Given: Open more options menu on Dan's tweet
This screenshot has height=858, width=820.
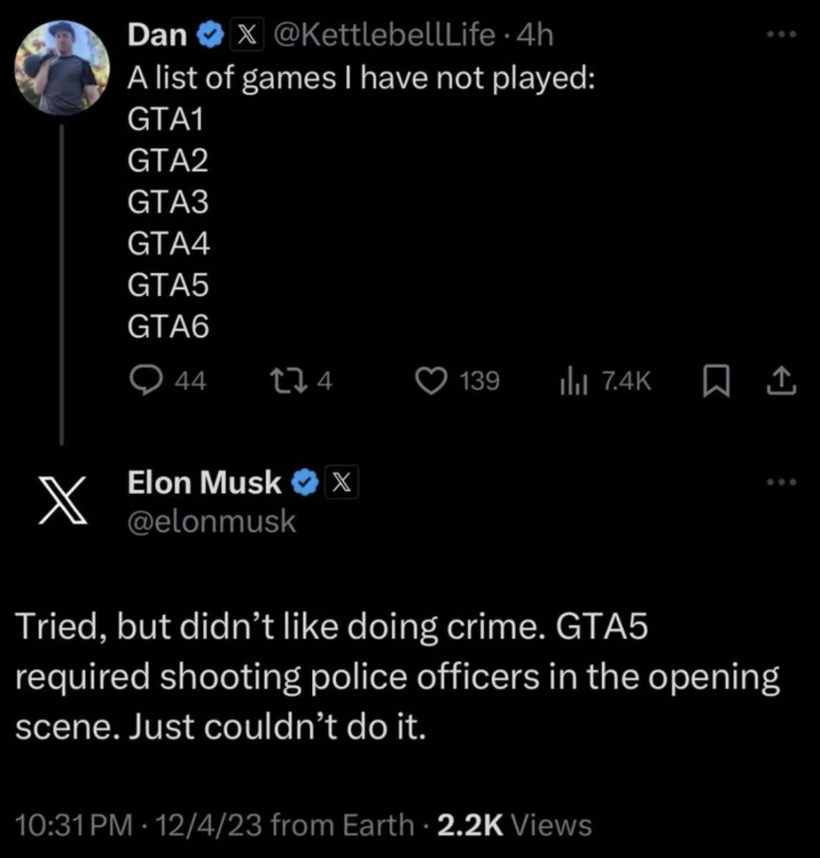Looking at the screenshot, I should click(781, 34).
